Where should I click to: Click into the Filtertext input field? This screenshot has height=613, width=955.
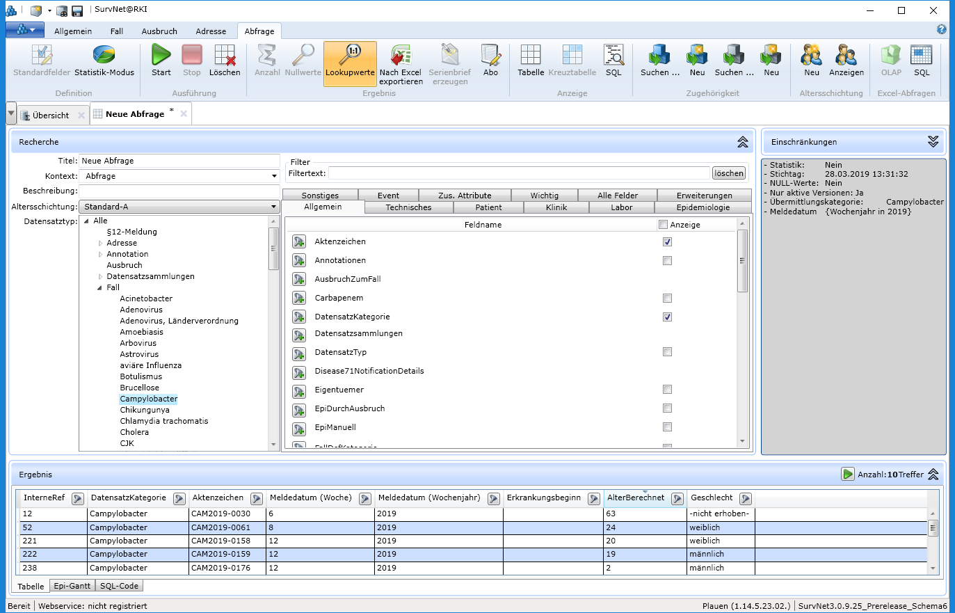coord(518,173)
